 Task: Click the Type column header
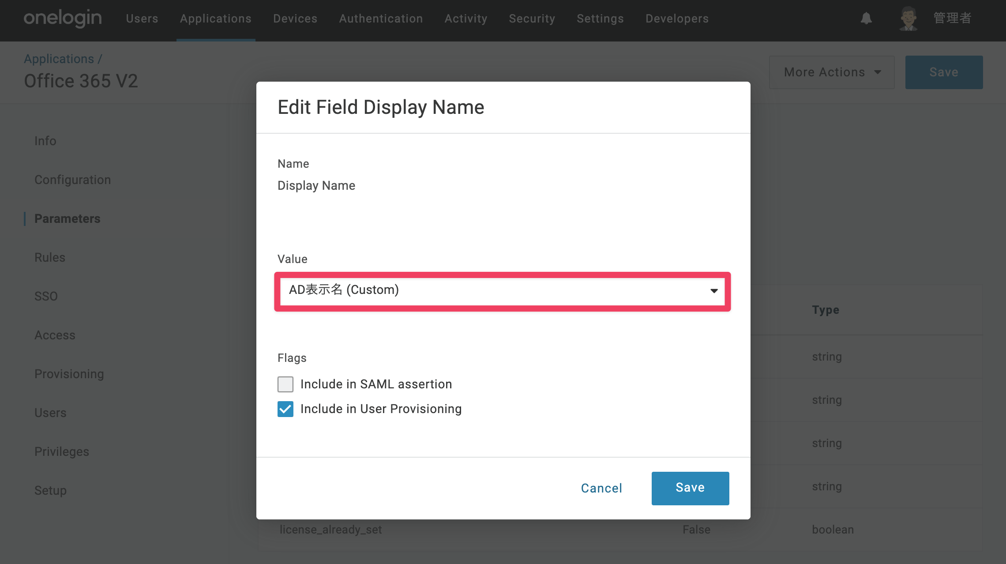point(826,310)
